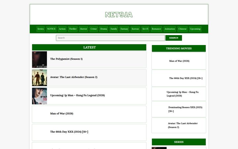Screen dimensions: 238x149
Task: Go to the Upcoming category
Action: coord(195,29)
